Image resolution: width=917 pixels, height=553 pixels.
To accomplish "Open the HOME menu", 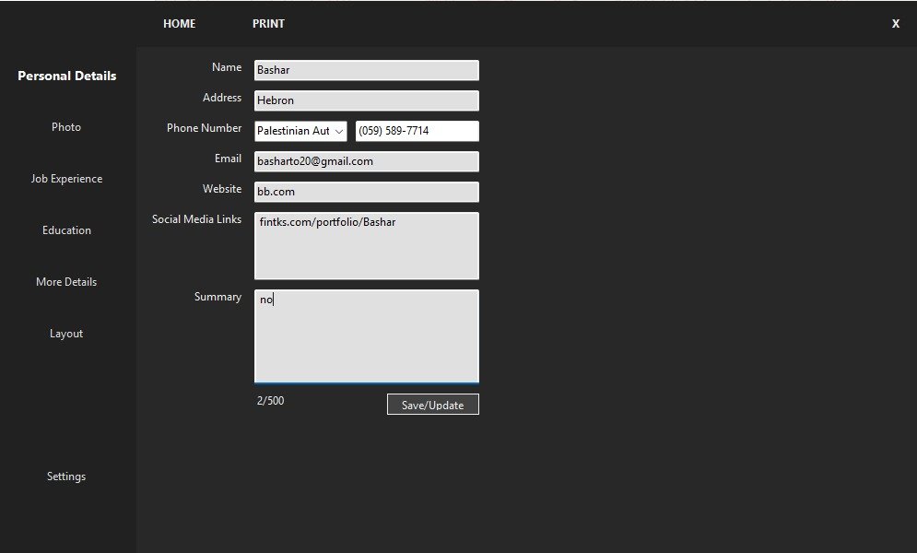I will (179, 24).
